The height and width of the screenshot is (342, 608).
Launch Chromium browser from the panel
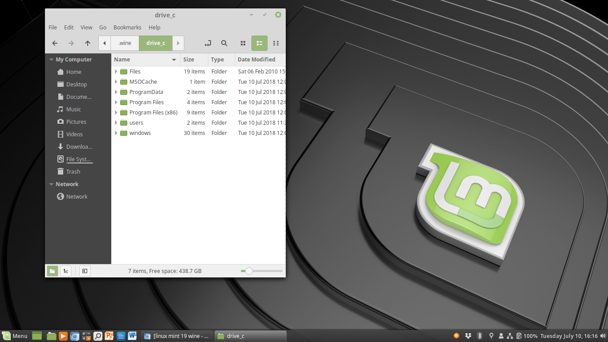coord(75,336)
